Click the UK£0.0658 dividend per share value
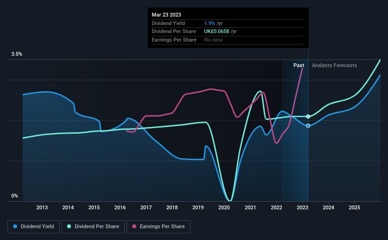The image size is (388, 240). click(x=216, y=32)
